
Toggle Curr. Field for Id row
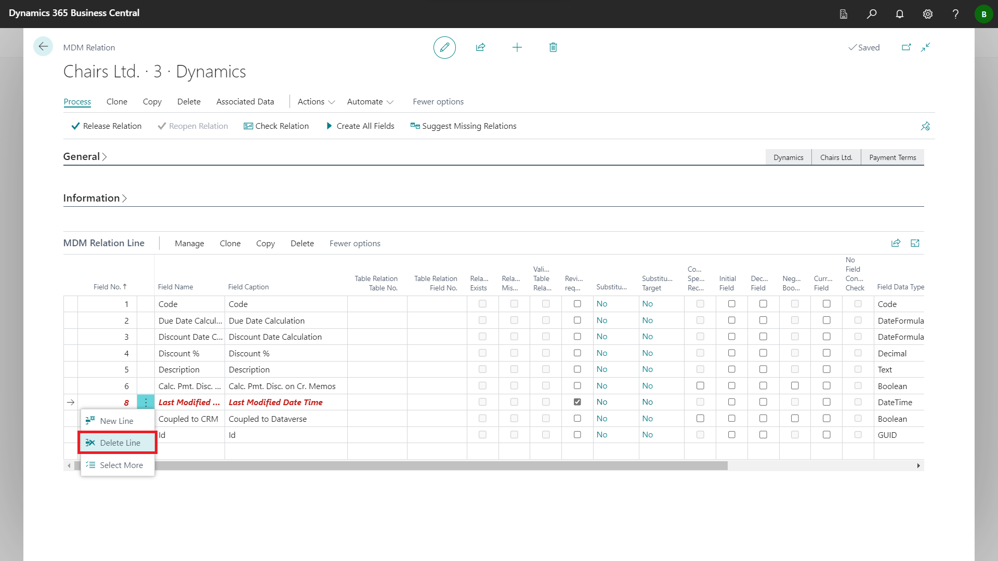tap(826, 435)
